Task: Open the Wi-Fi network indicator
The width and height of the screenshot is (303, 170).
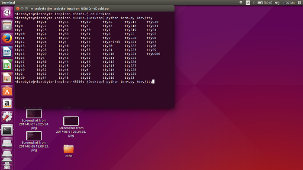Action: pos(241,3)
